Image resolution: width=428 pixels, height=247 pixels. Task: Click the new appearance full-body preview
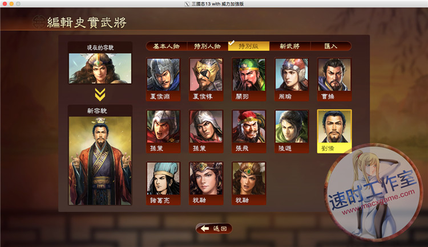tap(100, 160)
